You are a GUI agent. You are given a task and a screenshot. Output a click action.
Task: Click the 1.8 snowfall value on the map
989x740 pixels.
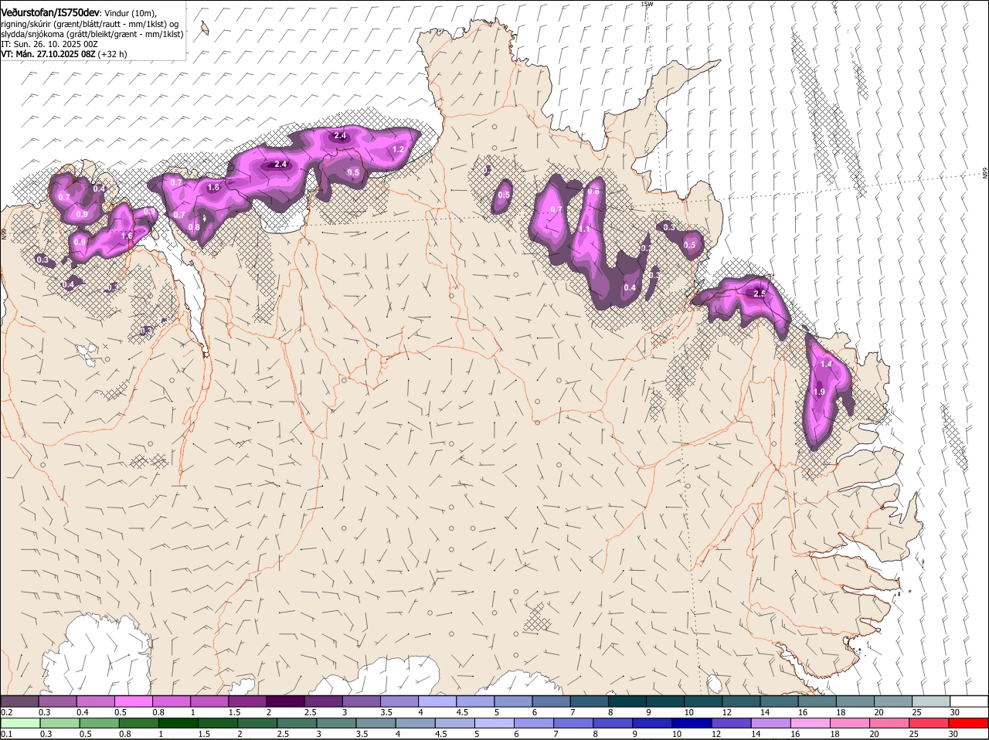214,187
